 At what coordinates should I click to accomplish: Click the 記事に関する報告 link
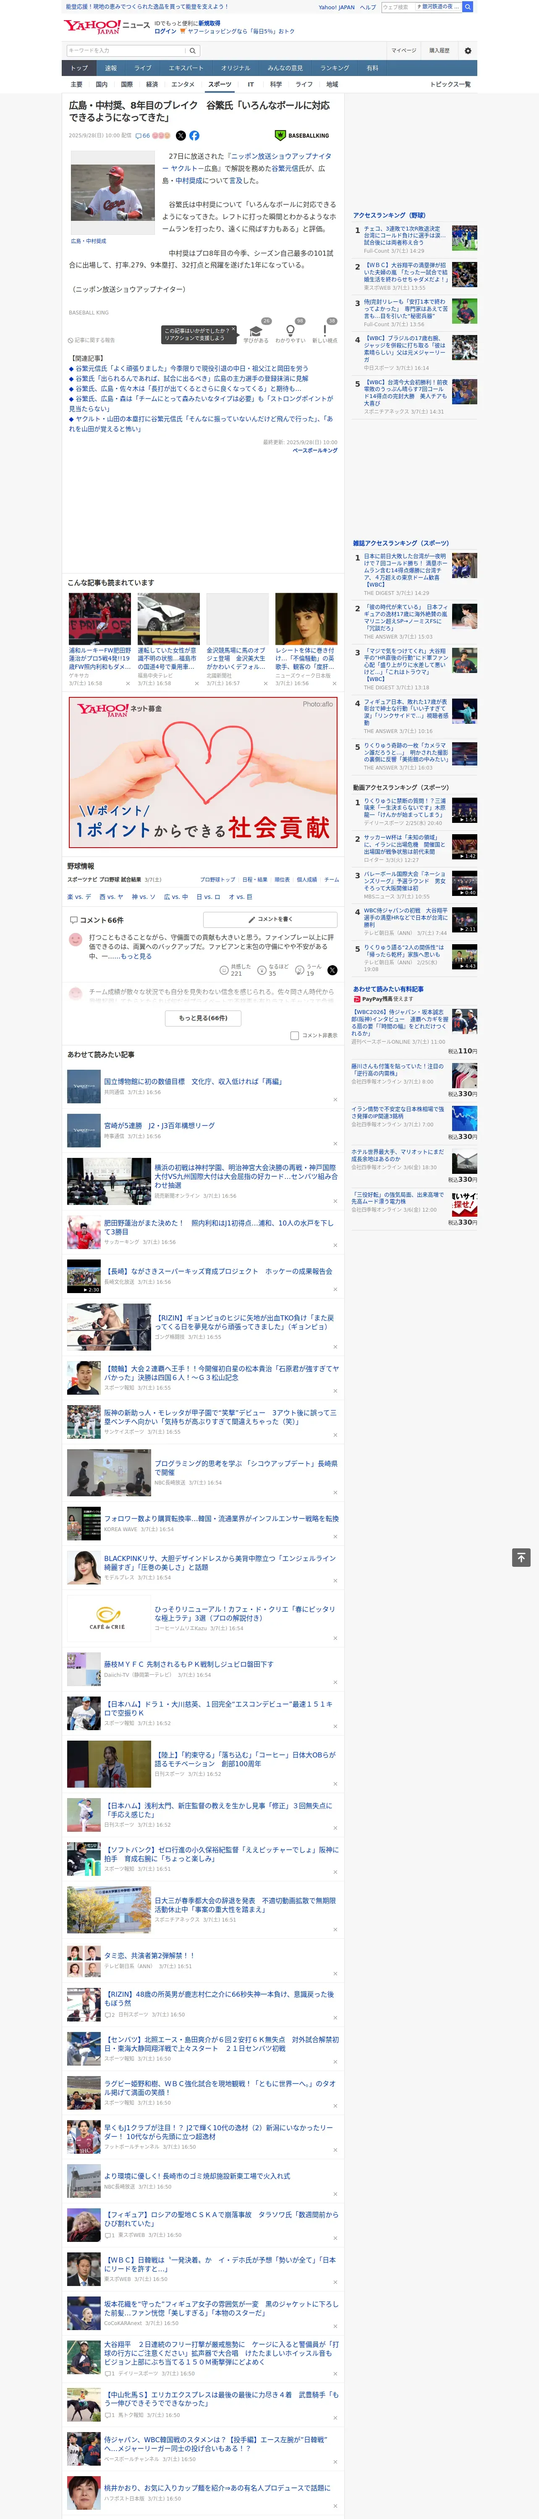[x=93, y=340]
